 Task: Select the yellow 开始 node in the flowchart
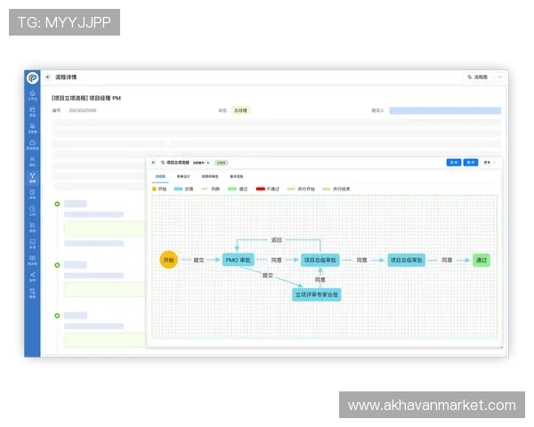click(x=168, y=260)
